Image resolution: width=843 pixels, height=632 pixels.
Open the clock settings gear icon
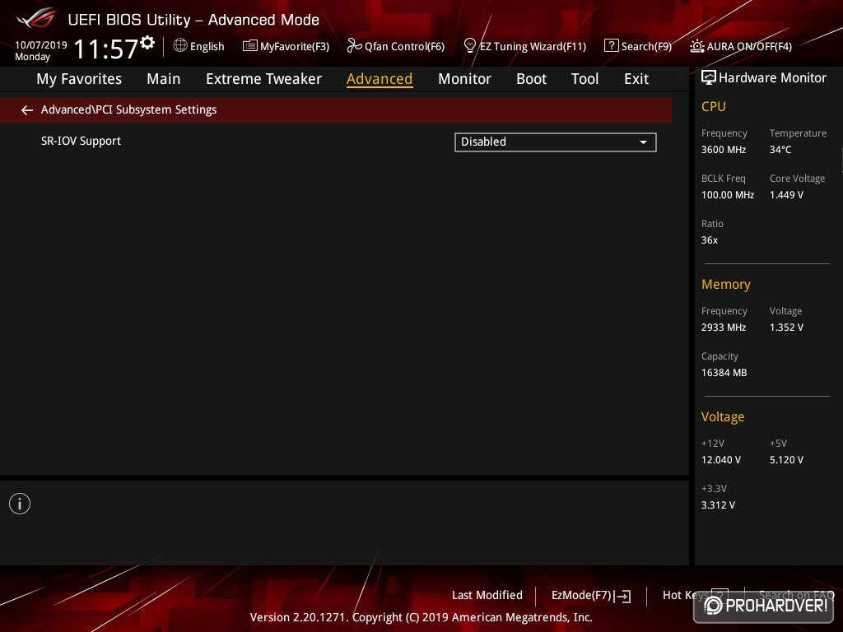pyautogui.click(x=147, y=43)
